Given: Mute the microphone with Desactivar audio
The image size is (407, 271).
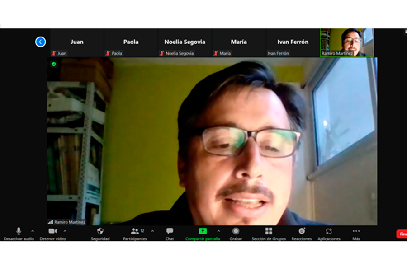Looking at the screenshot, I should pyautogui.click(x=19, y=231).
